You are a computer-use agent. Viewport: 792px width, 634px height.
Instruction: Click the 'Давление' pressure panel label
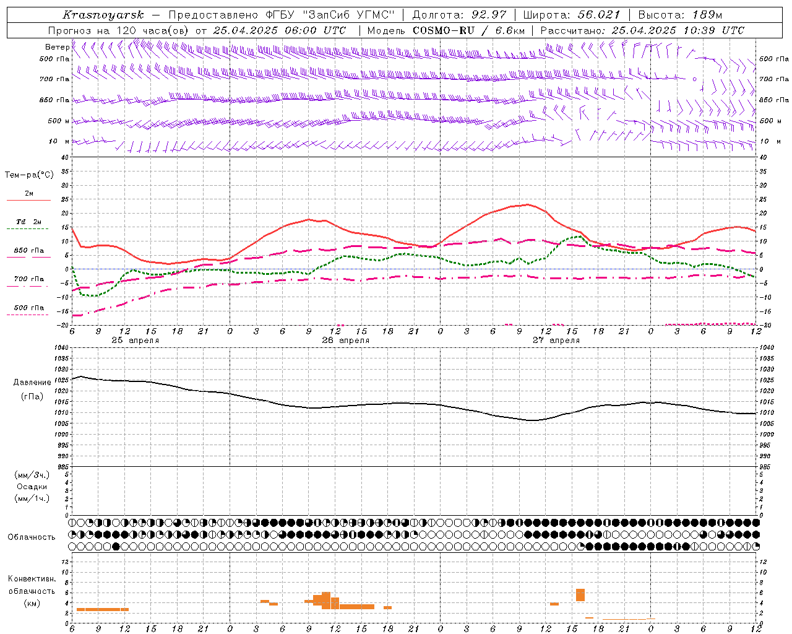(x=32, y=383)
